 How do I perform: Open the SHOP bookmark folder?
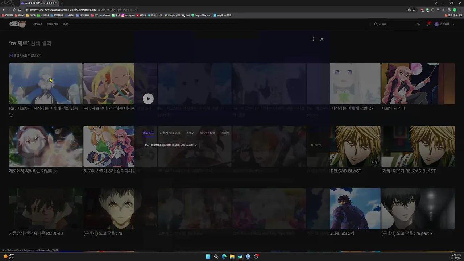pyautogui.click(x=31, y=16)
